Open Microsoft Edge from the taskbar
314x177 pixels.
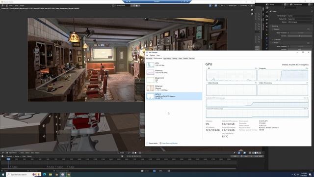click(45, 175)
